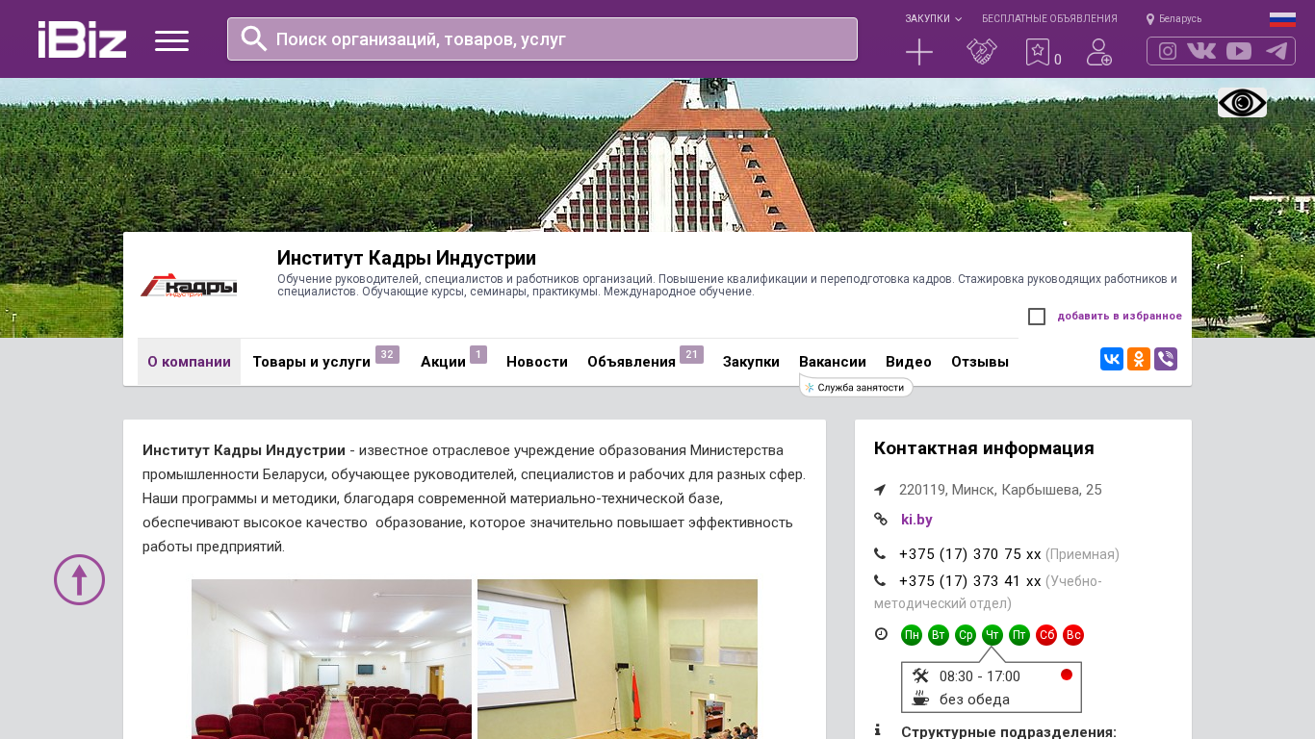Open the favorites bookmark star icon
This screenshot has width=1315, height=739.
click(1038, 52)
